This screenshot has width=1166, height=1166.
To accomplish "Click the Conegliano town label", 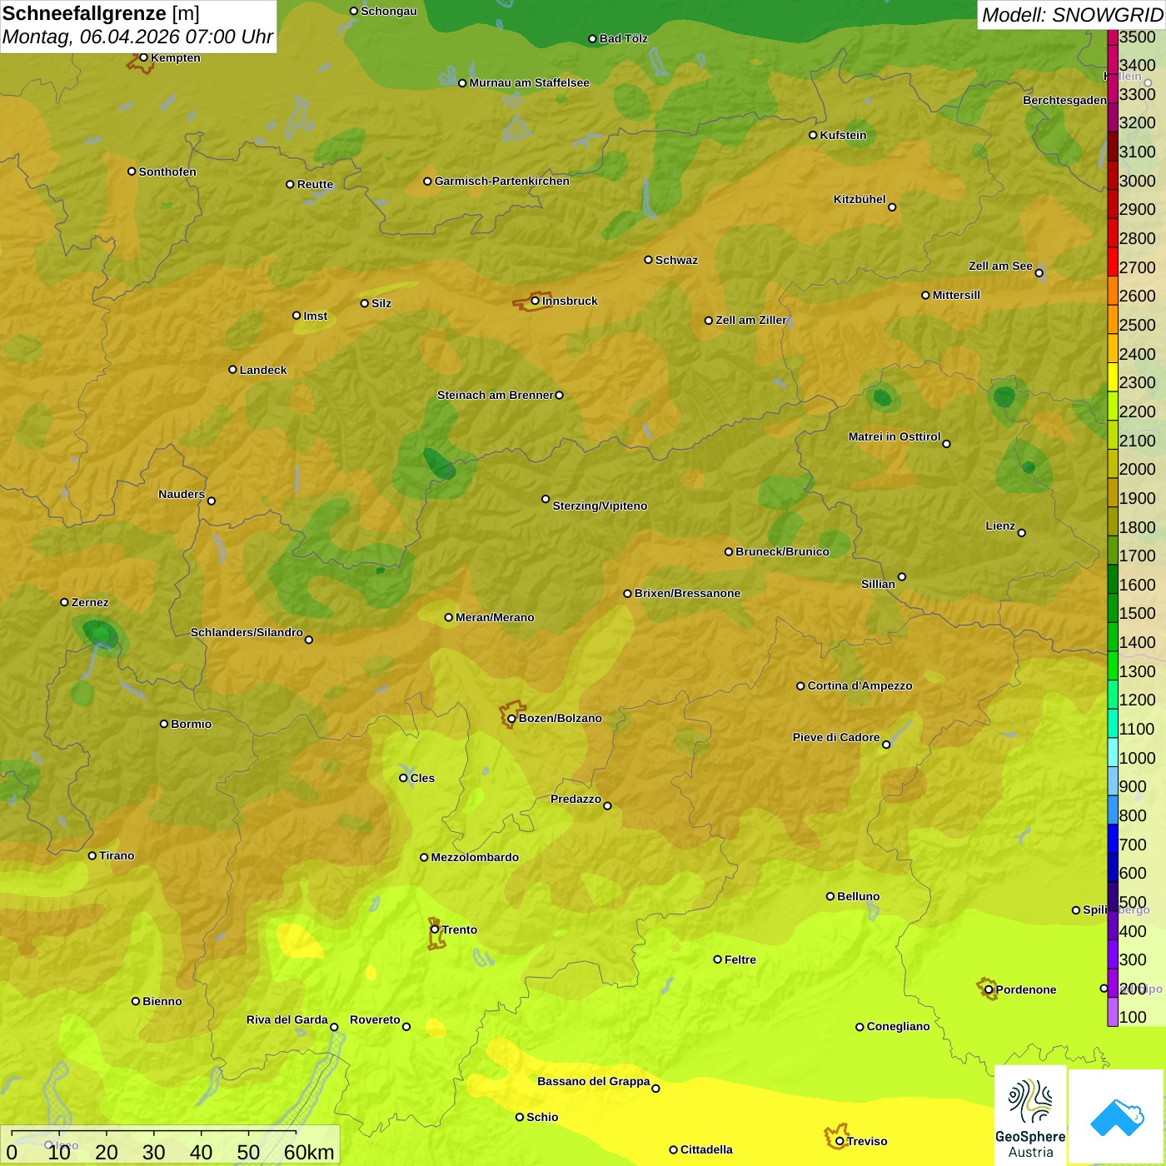I will 898,1026.
